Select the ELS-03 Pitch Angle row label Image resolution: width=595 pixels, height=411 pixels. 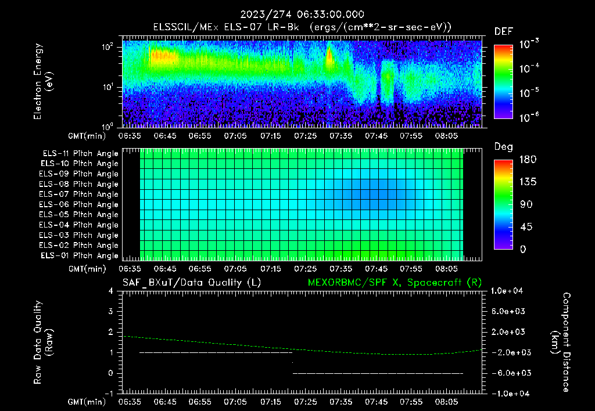[79, 236]
